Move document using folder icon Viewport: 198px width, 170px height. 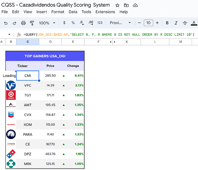pyautogui.click(x=126, y=5)
